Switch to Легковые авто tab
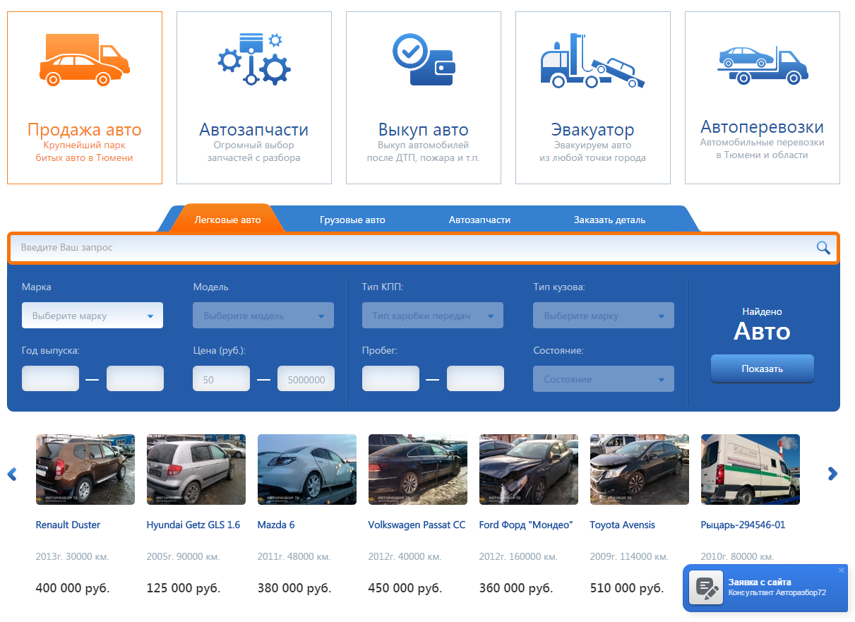 tap(227, 220)
